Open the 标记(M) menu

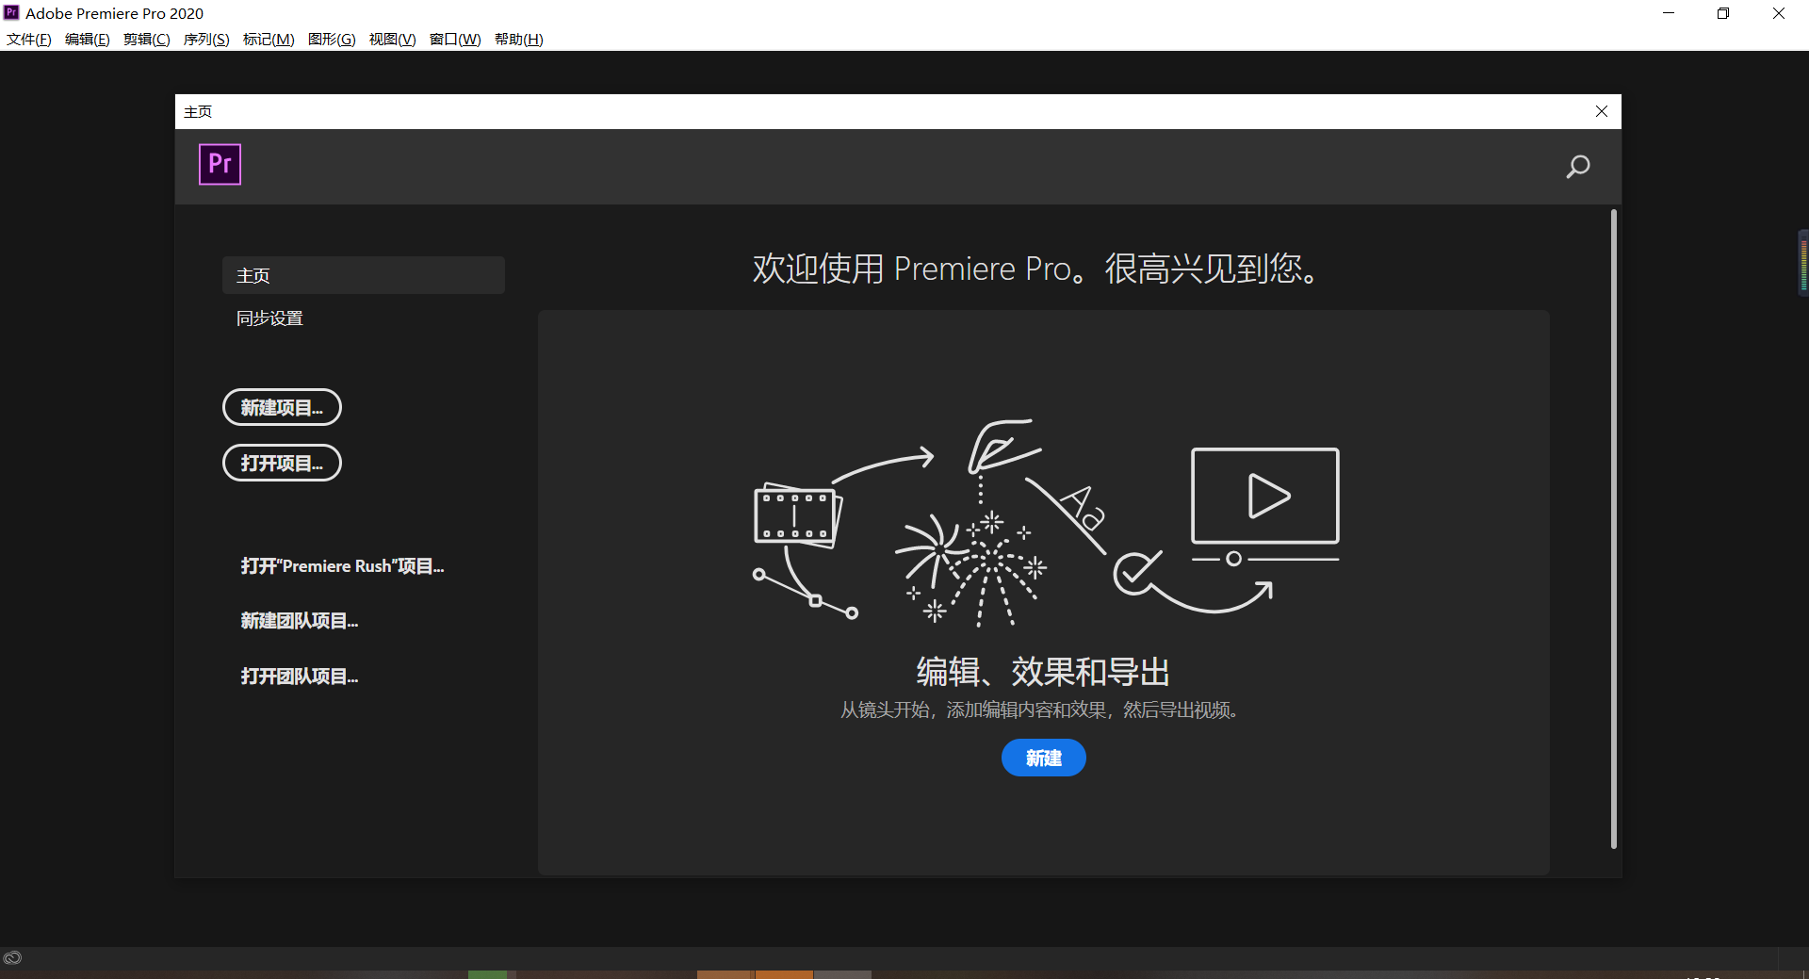(269, 40)
